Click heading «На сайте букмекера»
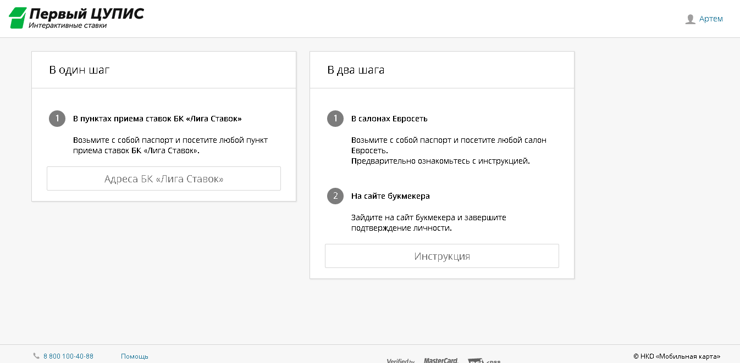Image resolution: width=740 pixels, height=363 pixels. (x=390, y=196)
